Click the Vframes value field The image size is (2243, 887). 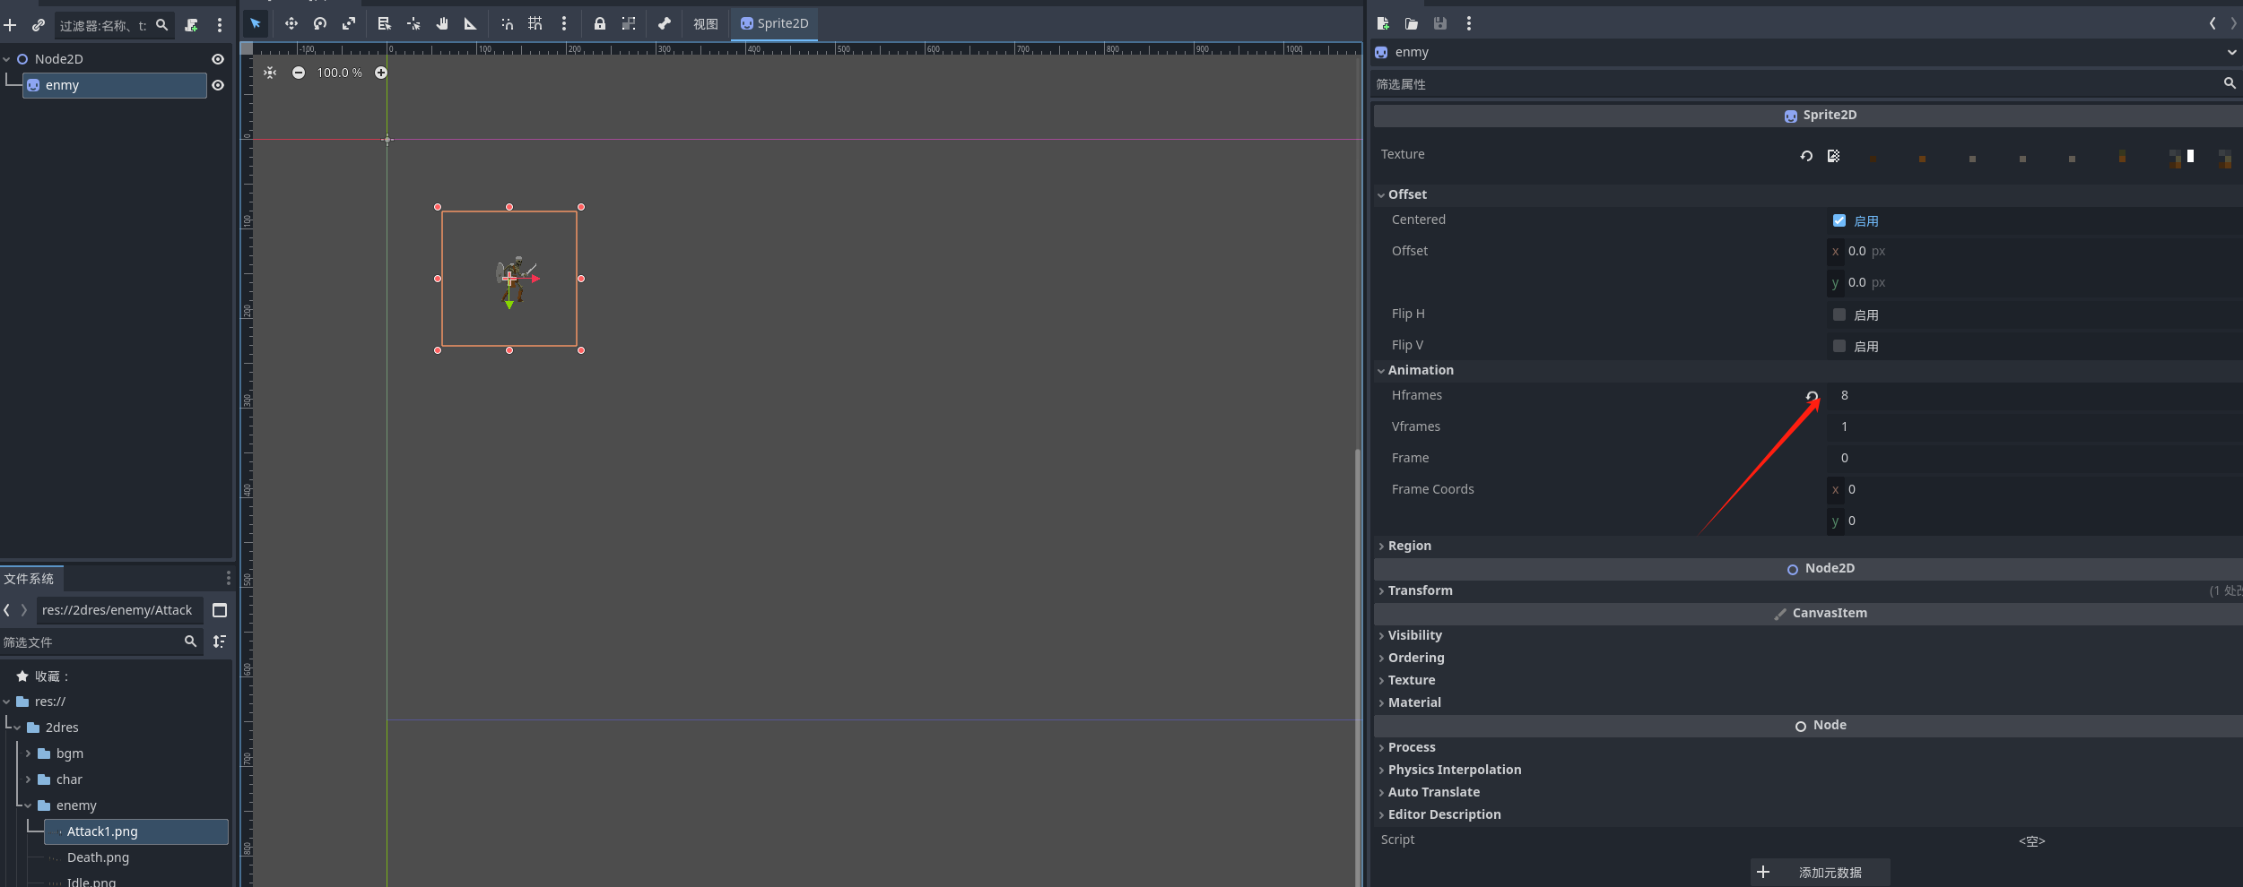2034,426
